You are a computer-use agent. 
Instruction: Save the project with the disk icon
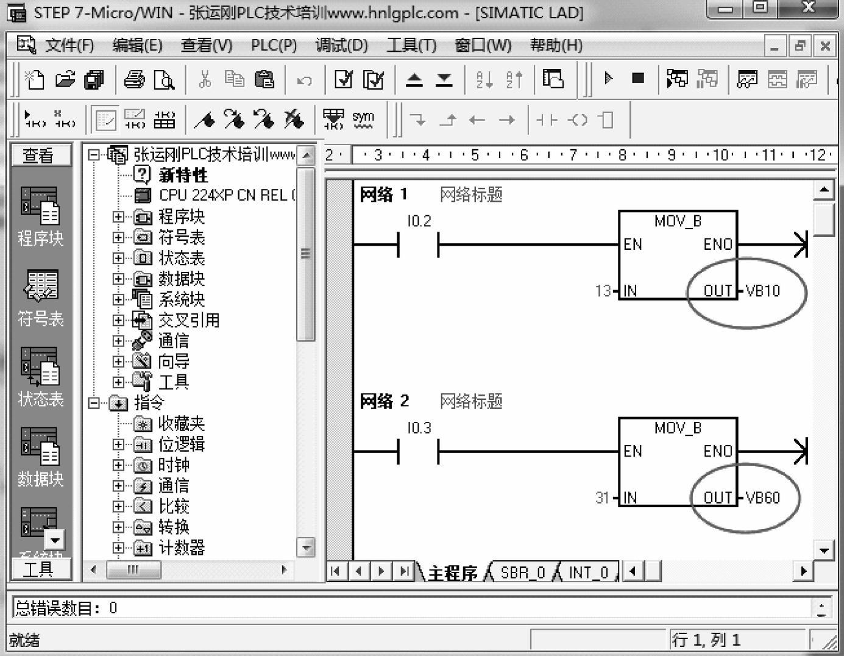pos(94,79)
